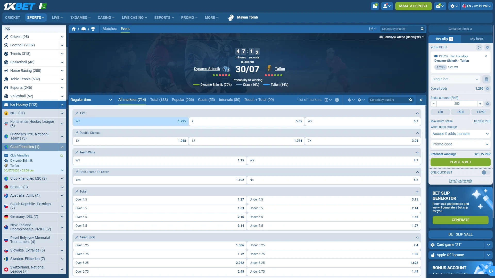Screen dimensions: 495x278
Task: Open stake amount settings gear
Action: point(488,104)
